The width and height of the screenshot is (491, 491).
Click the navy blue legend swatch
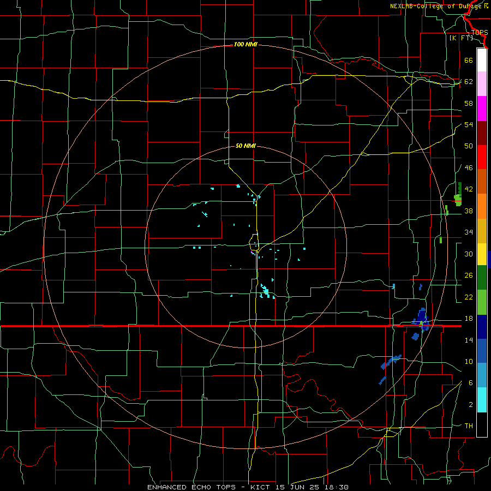(482, 327)
